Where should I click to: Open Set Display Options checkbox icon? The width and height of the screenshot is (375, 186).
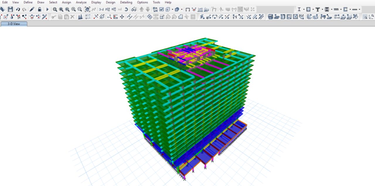pyautogui.click(x=161, y=9)
